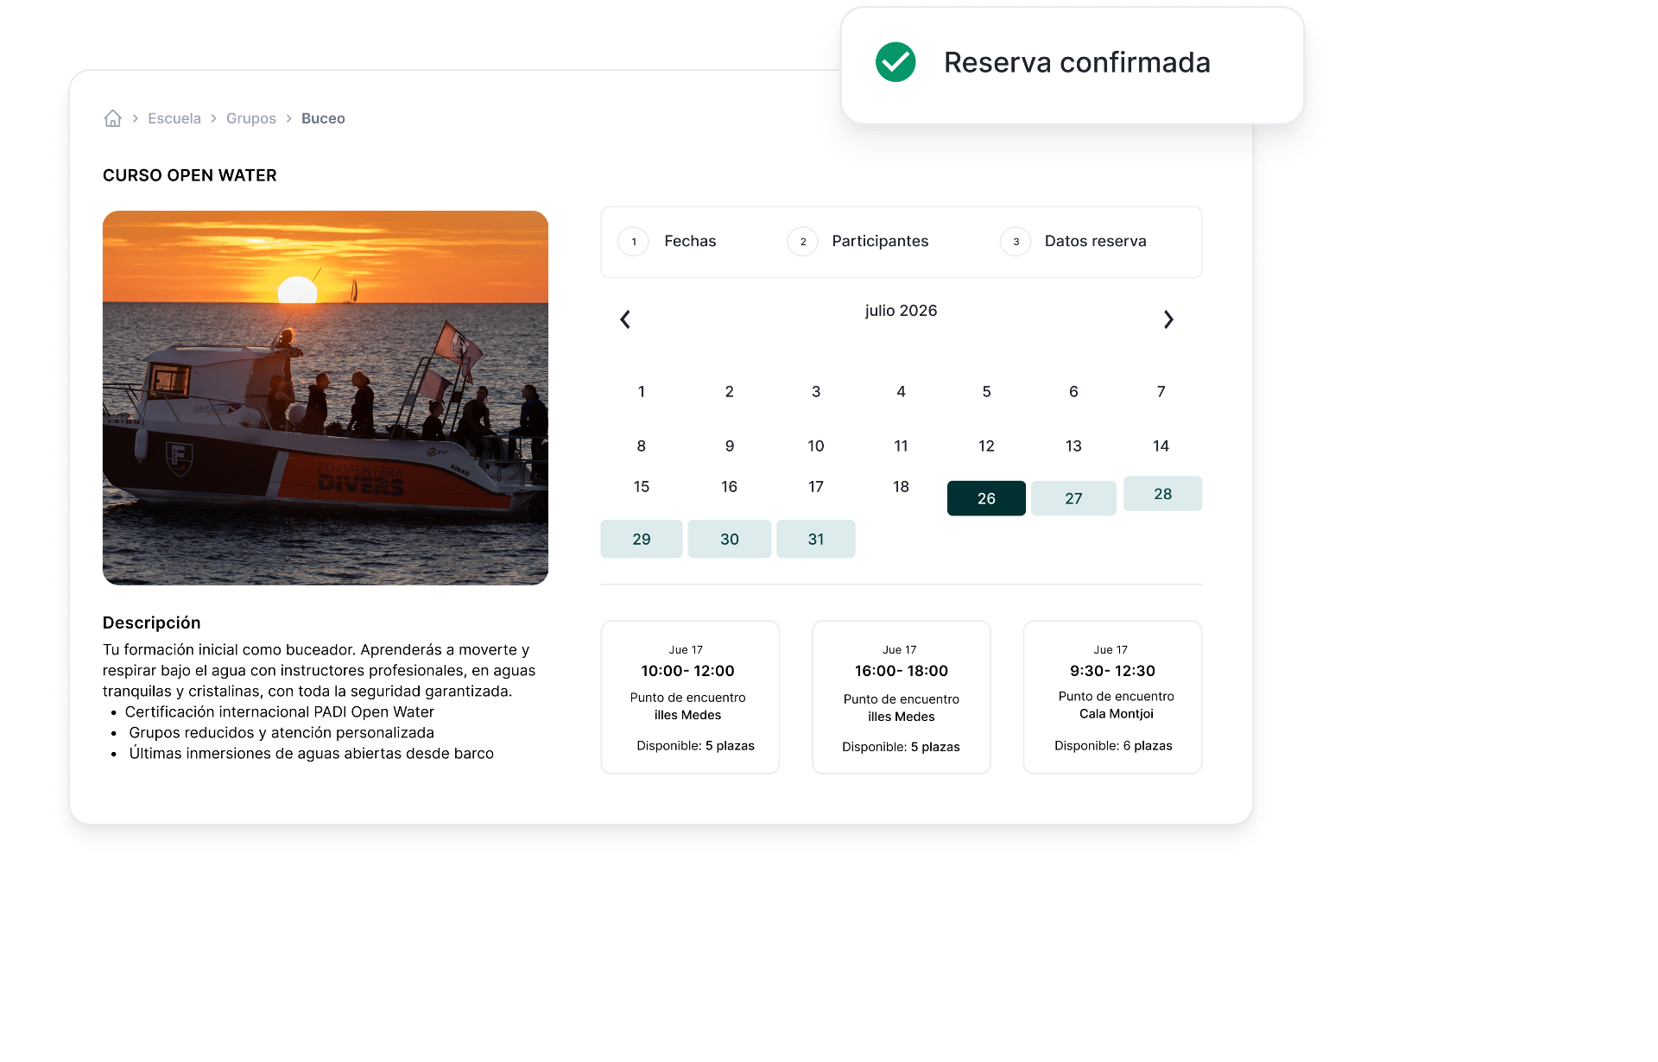Select day 5 in the calendar

[986, 392]
